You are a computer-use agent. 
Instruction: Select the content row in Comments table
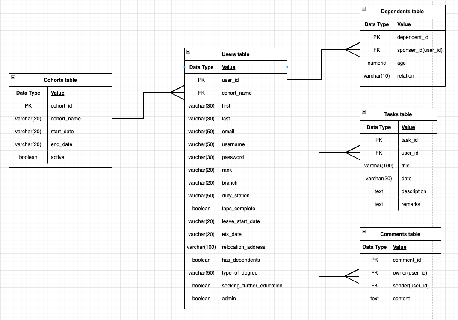pyautogui.click(x=401, y=299)
